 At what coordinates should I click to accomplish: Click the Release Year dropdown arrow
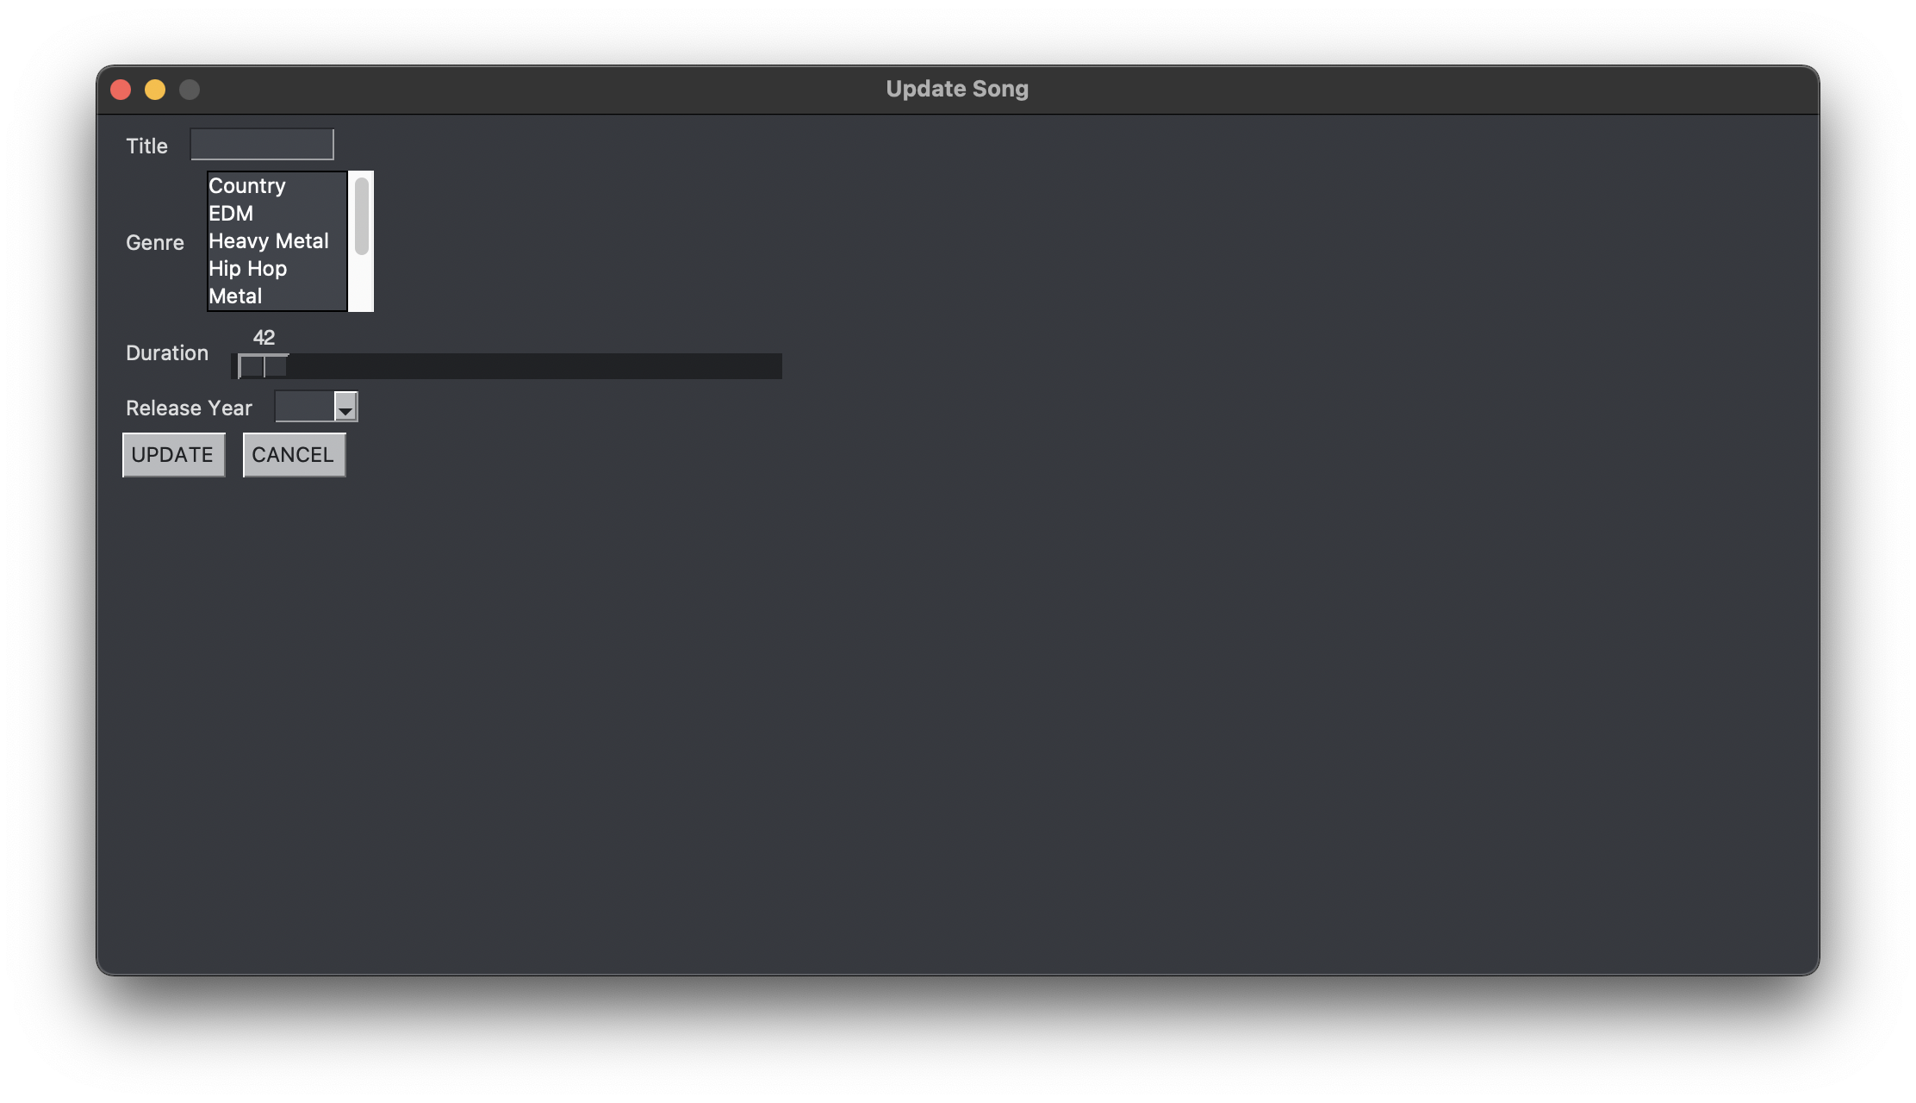[346, 407]
